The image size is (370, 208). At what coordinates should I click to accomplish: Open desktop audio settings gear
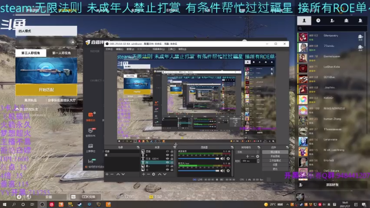click(x=228, y=158)
